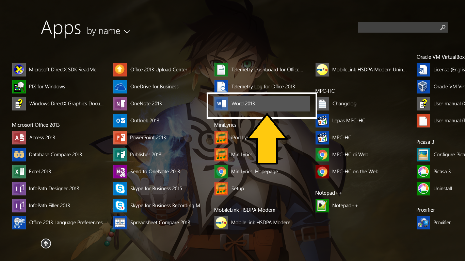Launch the Outlook 2013 icon
The width and height of the screenshot is (465, 261).
(120, 121)
